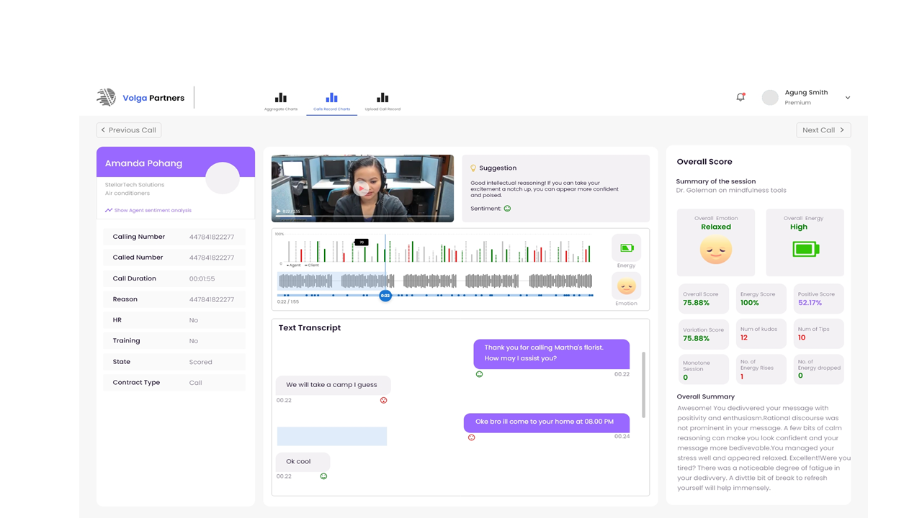Click the Text Transcript scrollbar

pos(643,385)
